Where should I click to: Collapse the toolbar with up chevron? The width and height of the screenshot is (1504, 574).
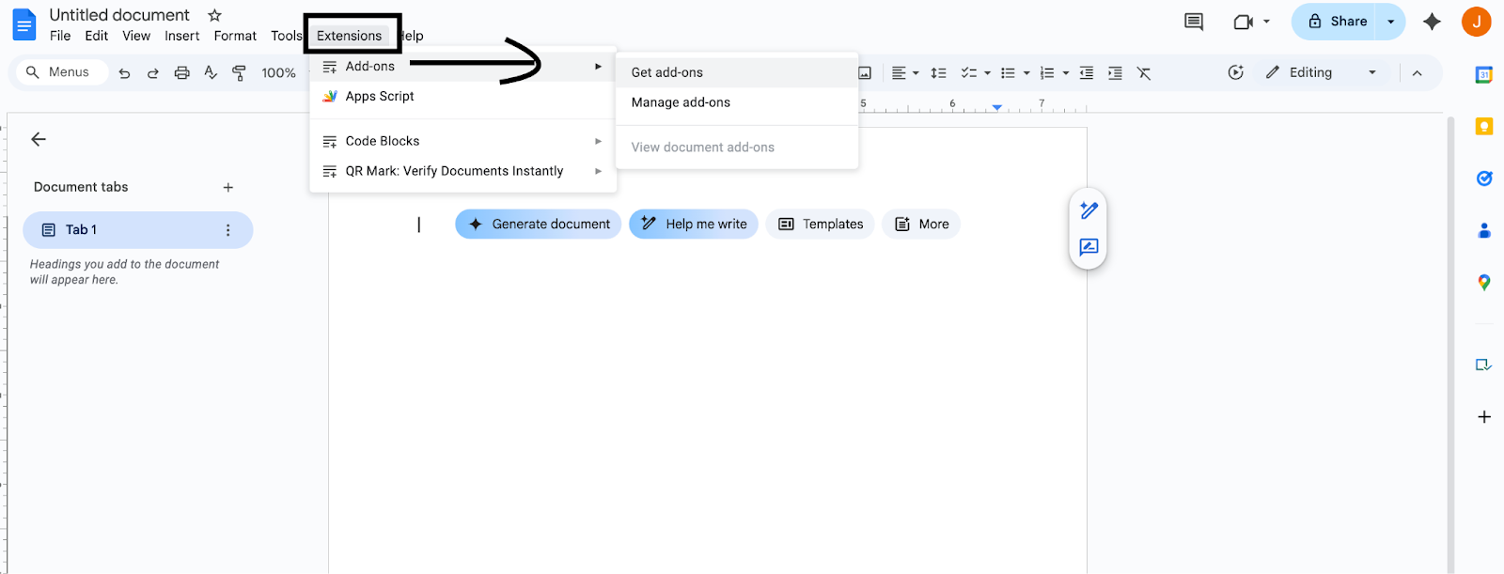coord(1417,73)
